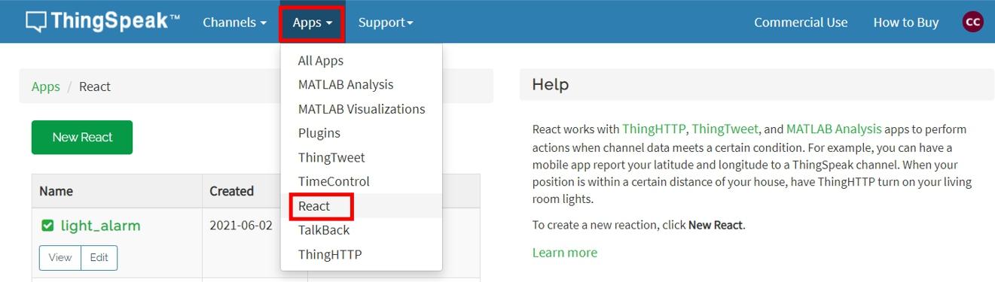The image size is (995, 282).
Task: Click the New React button
Action: [x=82, y=137]
